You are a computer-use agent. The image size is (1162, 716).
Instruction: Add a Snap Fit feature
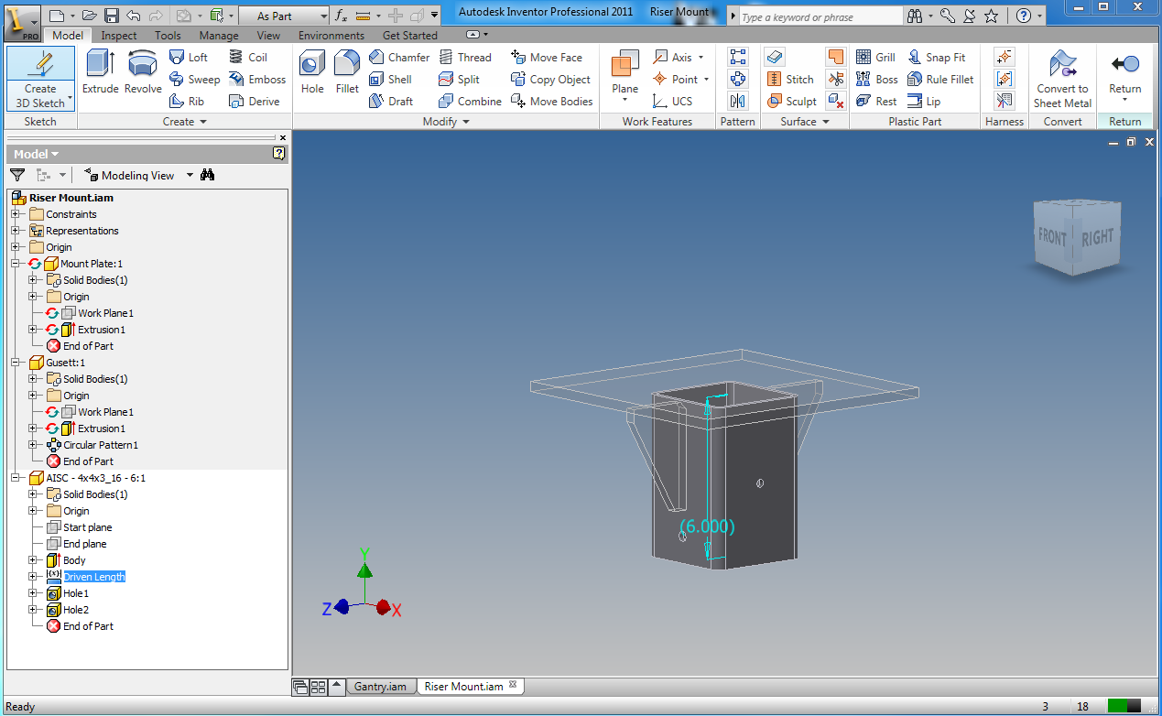point(937,57)
